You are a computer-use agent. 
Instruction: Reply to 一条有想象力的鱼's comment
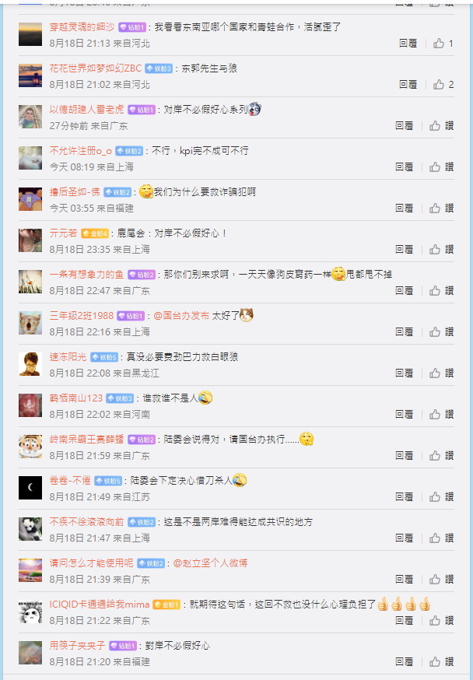tap(404, 290)
